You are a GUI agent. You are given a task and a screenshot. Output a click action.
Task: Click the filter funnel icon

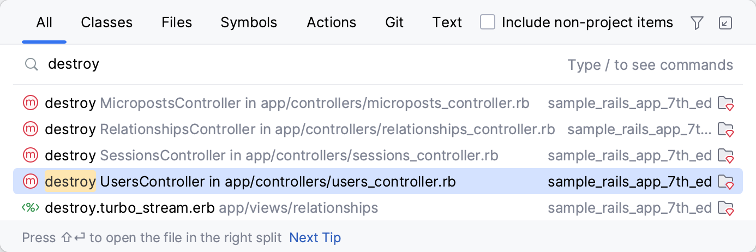click(x=697, y=23)
